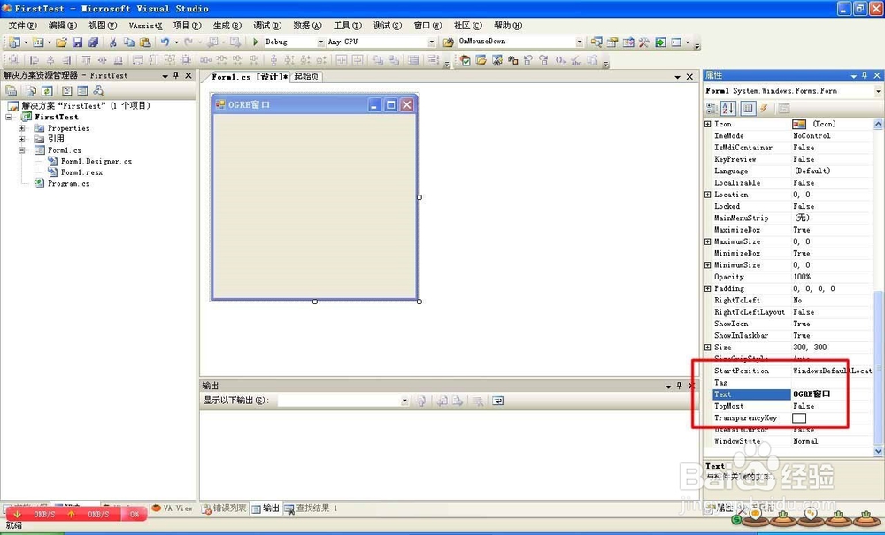Open the Form1 object selector dropdown

tap(878, 91)
